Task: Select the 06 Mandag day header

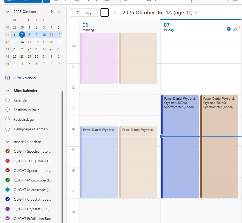Action: (x=88, y=27)
